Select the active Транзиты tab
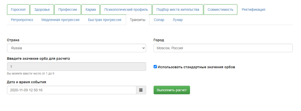The height and width of the screenshot is (111, 301). tap(138, 20)
